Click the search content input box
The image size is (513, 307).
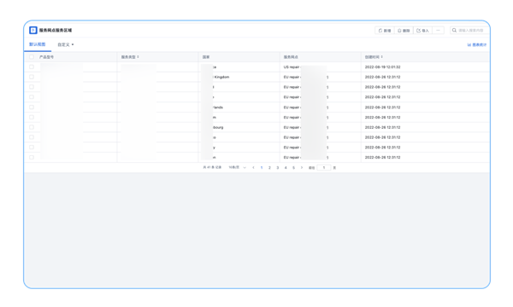click(x=472, y=31)
